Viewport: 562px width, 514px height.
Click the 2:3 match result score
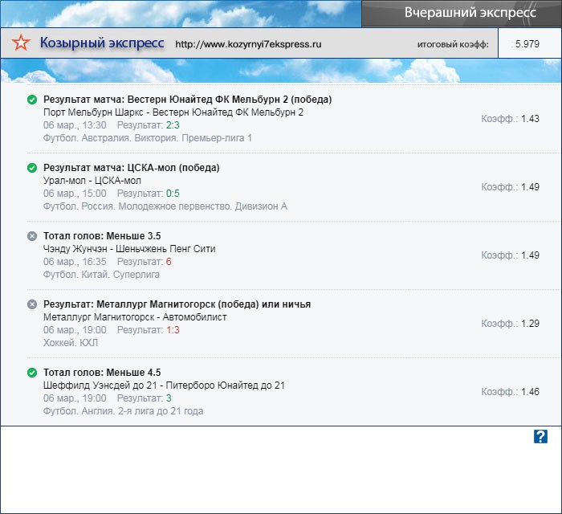tap(173, 125)
